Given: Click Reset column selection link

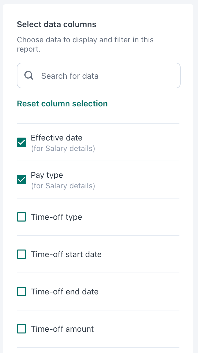Looking at the screenshot, I should click(x=62, y=104).
